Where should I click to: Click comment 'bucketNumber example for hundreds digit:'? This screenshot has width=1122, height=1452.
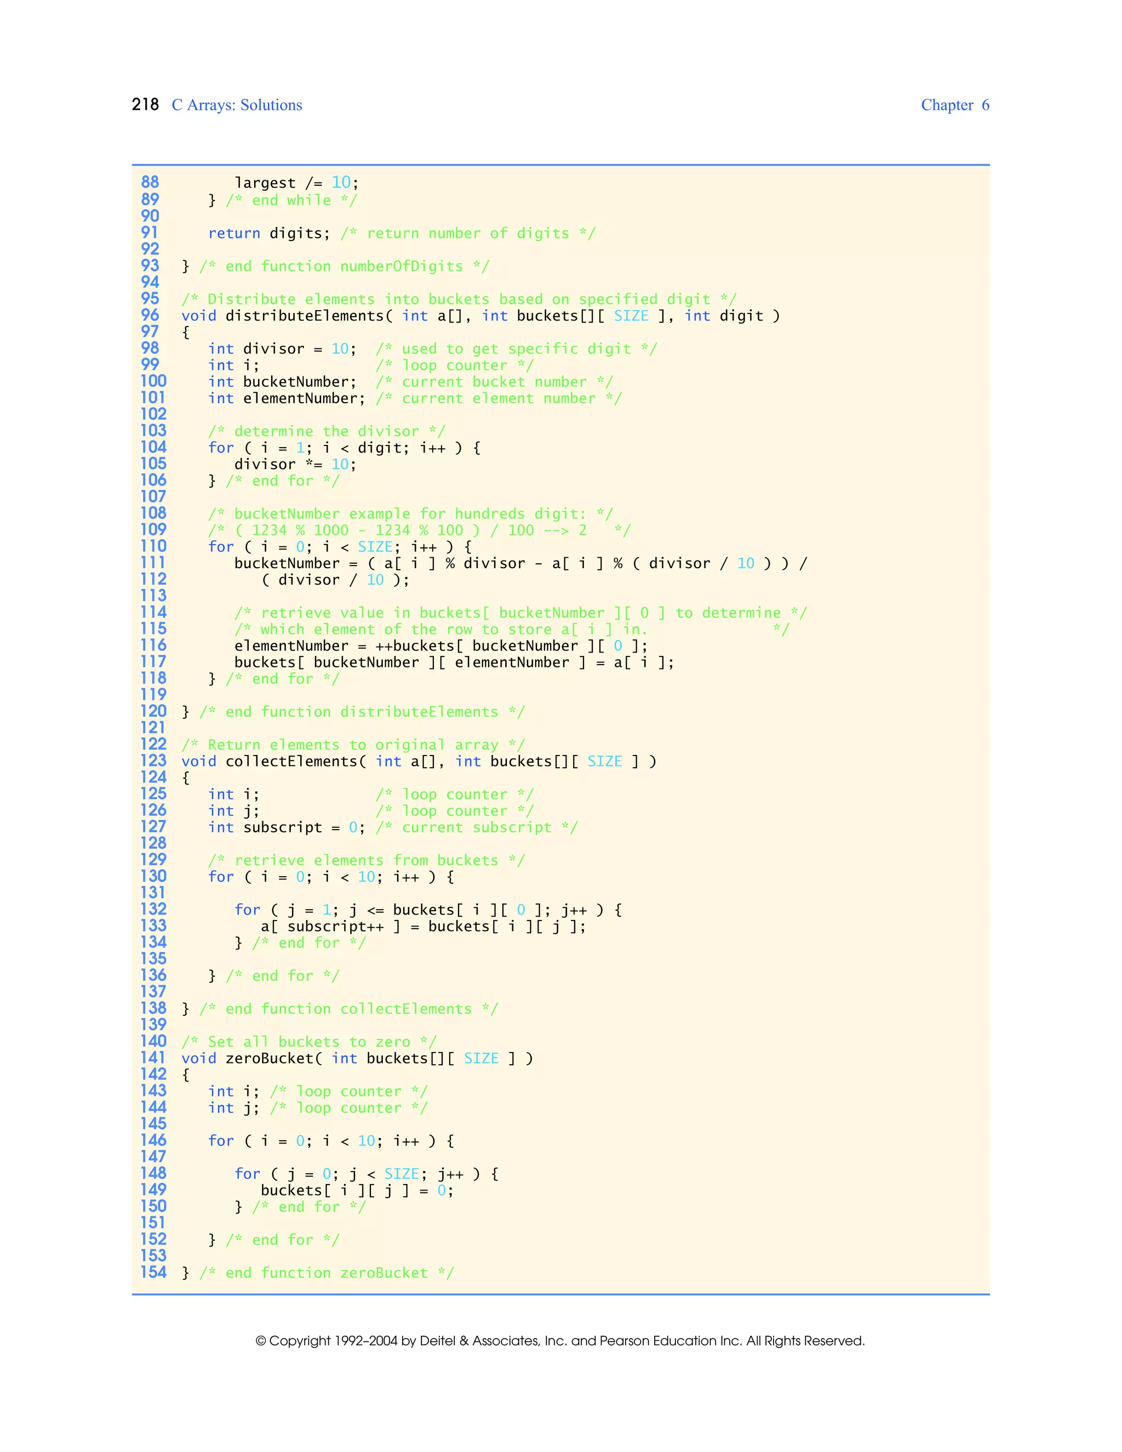tap(410, 514)
